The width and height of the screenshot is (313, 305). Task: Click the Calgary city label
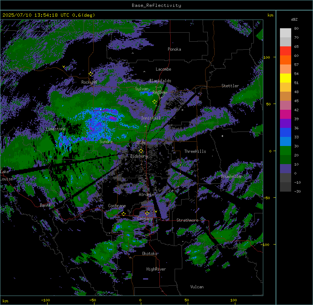145,218
